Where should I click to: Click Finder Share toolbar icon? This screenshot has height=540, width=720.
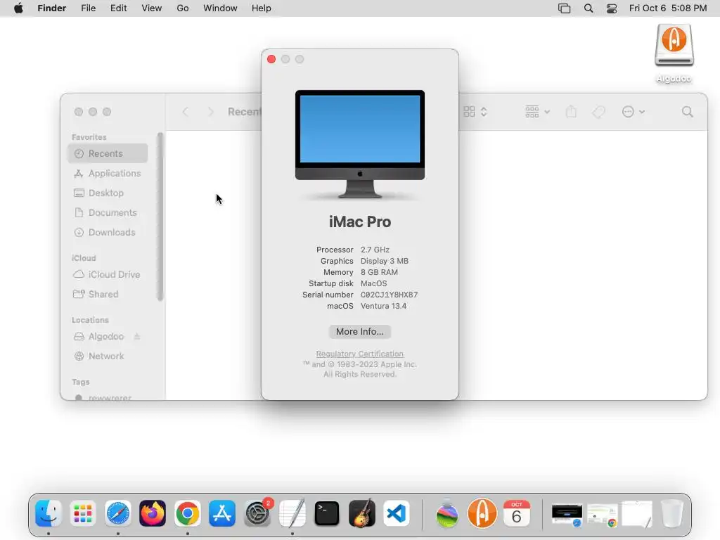click(571, 112)
